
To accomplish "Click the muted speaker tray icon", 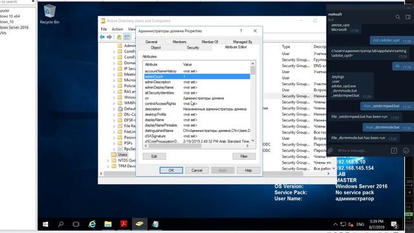I will pos(351,225).
